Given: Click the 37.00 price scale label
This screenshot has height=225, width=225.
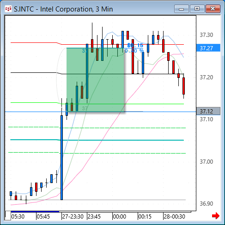Looking at the screenshot, I should point(206,162).
